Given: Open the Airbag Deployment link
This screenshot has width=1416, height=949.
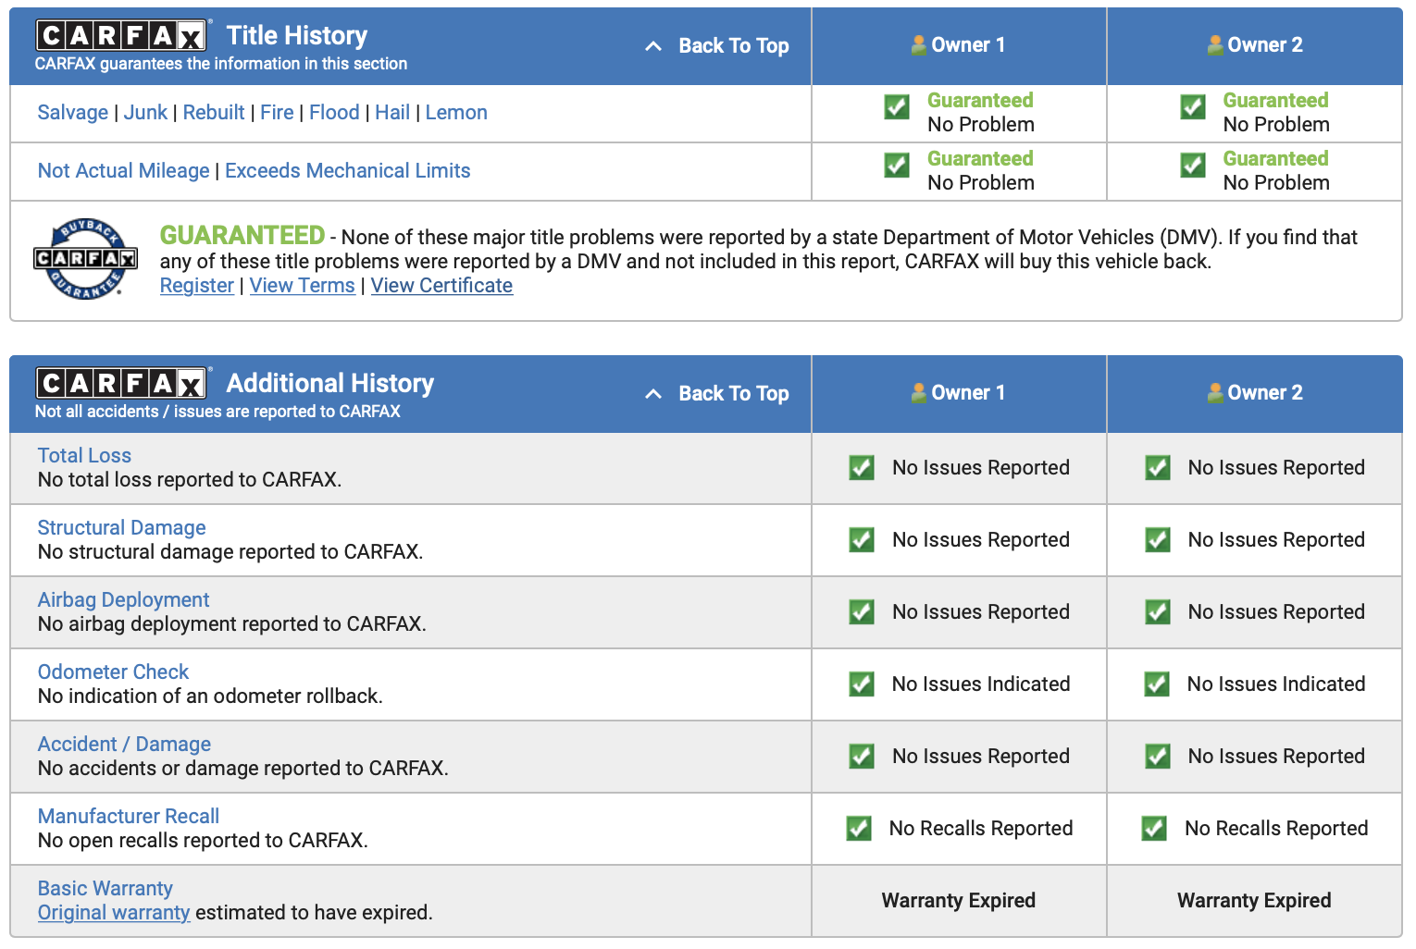Looking at the screenshot, I should click(123, 599).
